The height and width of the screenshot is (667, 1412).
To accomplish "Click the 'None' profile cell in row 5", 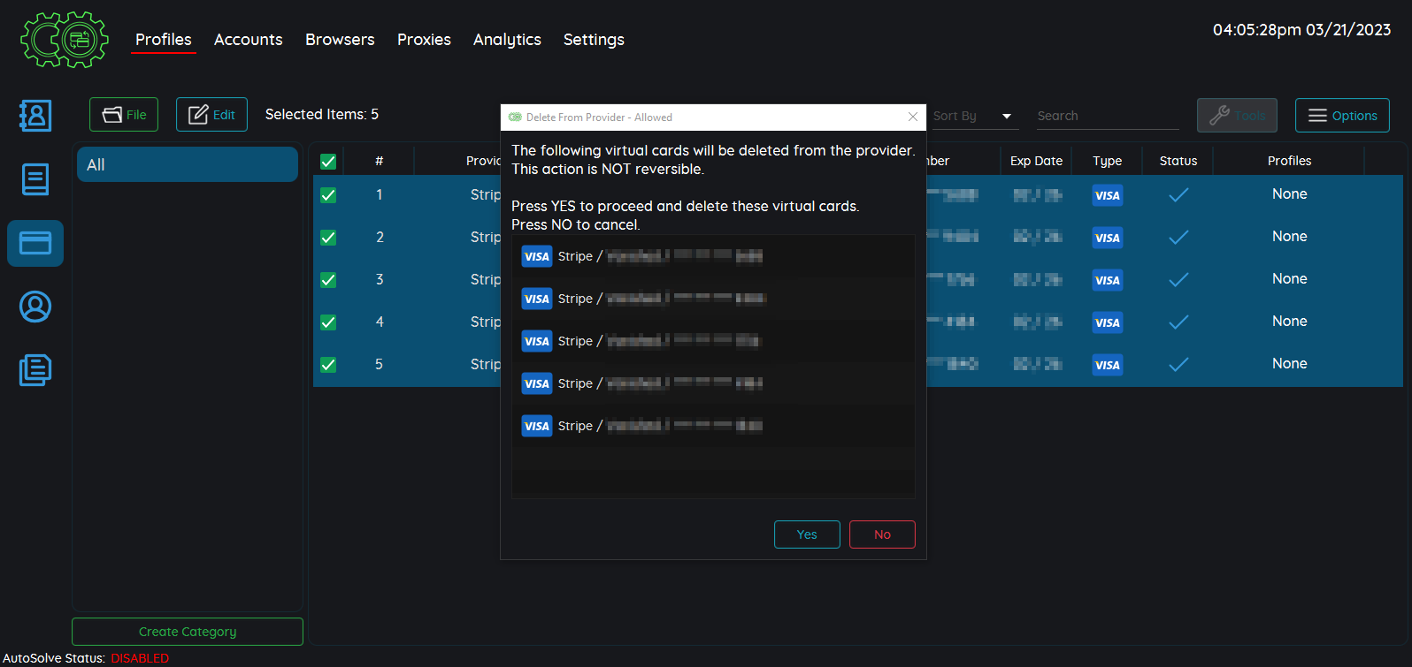I will [x=1289, y=364].
